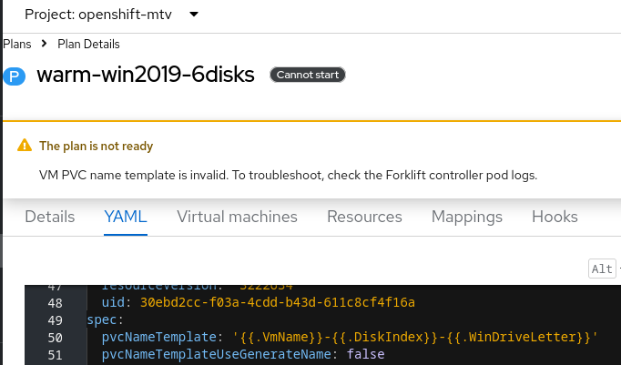Switch to the Details tab
Viewport: 621px width, 365px height.
click(x=50, y=217)
